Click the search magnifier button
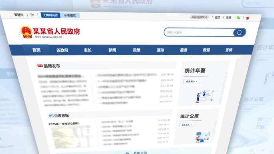The height and width of the screenshot is (154, 274). coord(240,32)
